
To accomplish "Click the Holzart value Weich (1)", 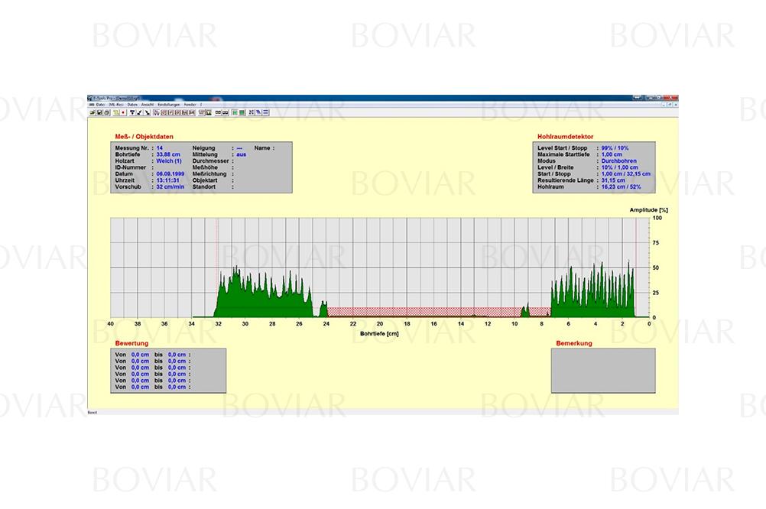I will click(168, 160).
